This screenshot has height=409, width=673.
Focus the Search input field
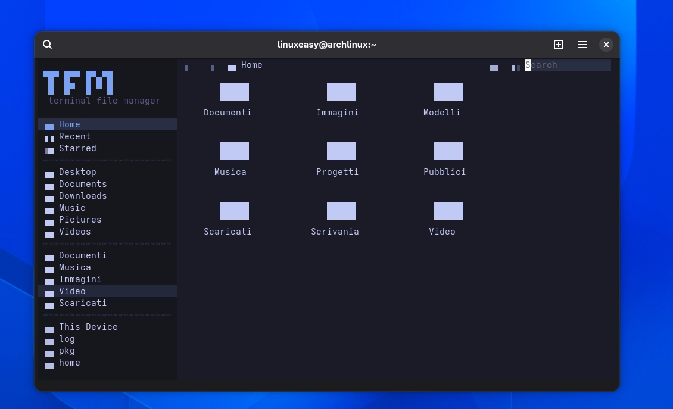(568, 65)
